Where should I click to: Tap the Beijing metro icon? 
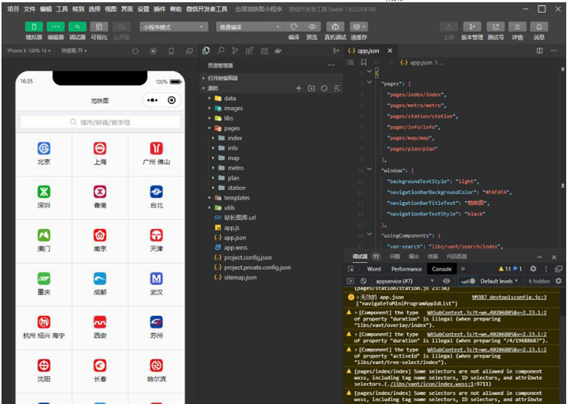[44, 148]
